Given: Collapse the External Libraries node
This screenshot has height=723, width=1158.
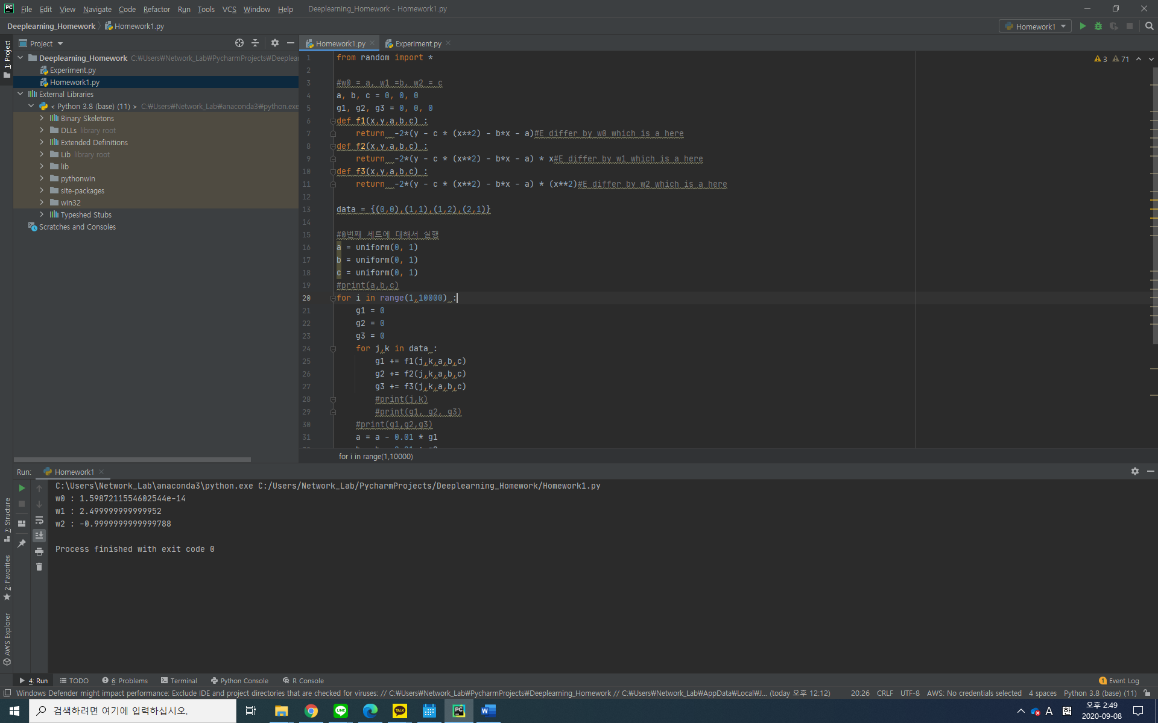Looking at the screenshot, I should [x=20, y=94].
